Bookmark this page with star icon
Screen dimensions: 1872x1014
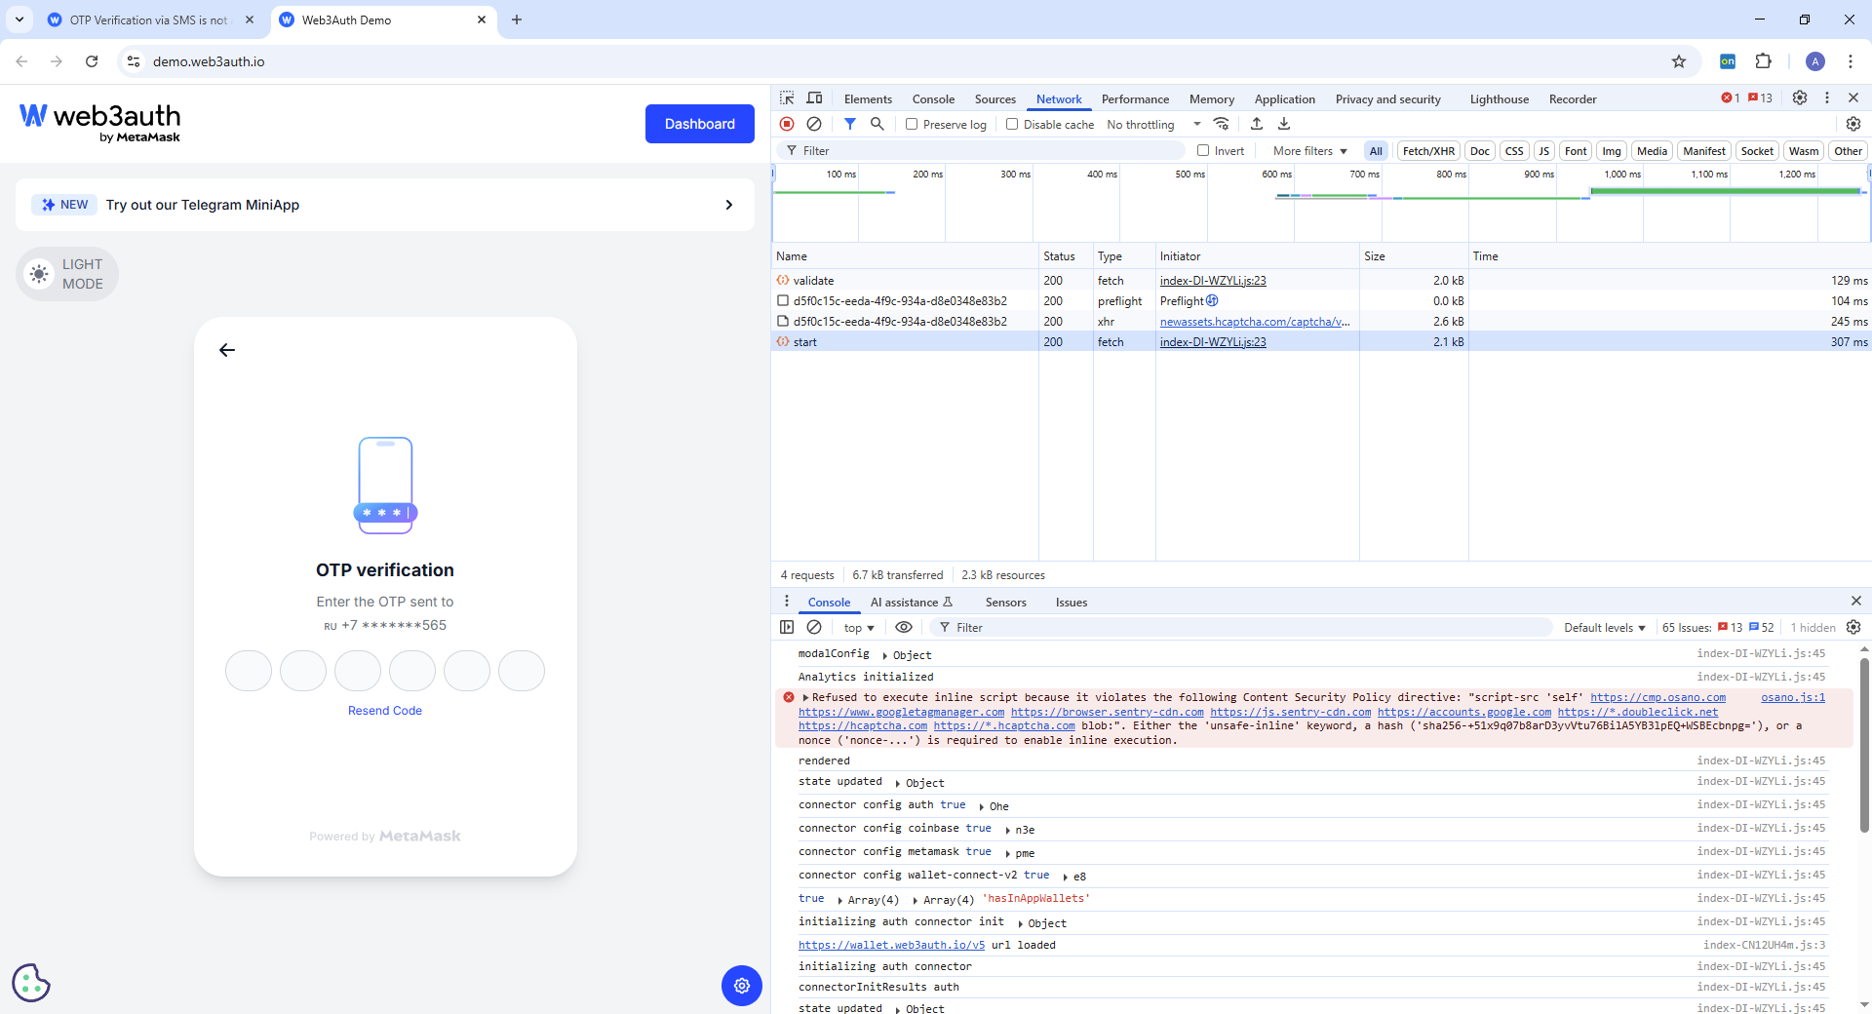pos(1679,61)
